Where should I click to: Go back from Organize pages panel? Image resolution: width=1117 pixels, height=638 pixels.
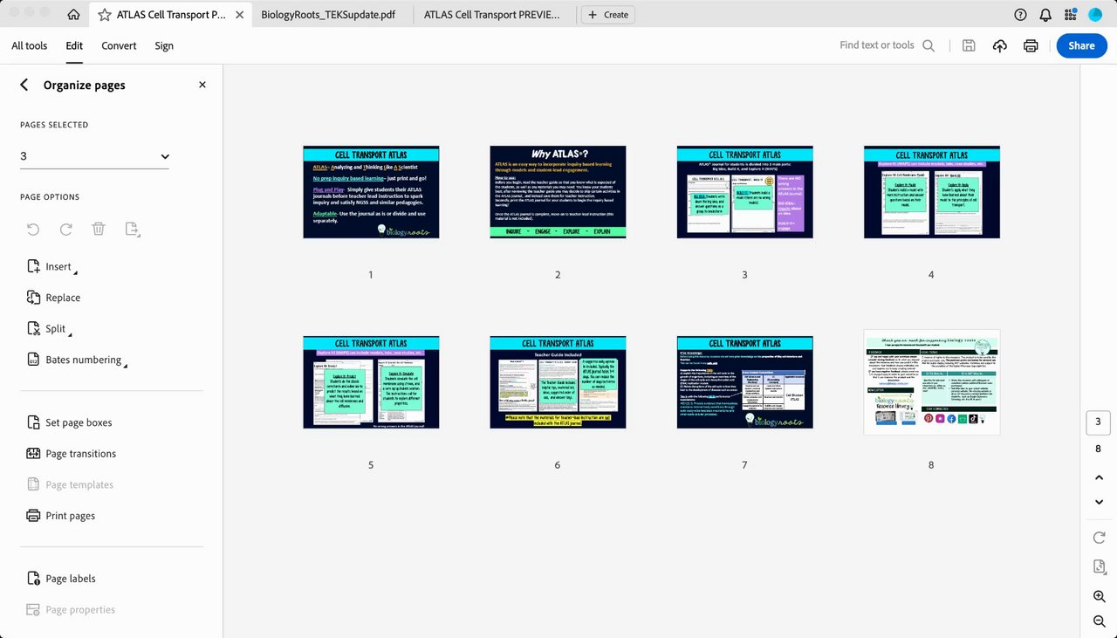pyautogui.click(x=24, y=85)
